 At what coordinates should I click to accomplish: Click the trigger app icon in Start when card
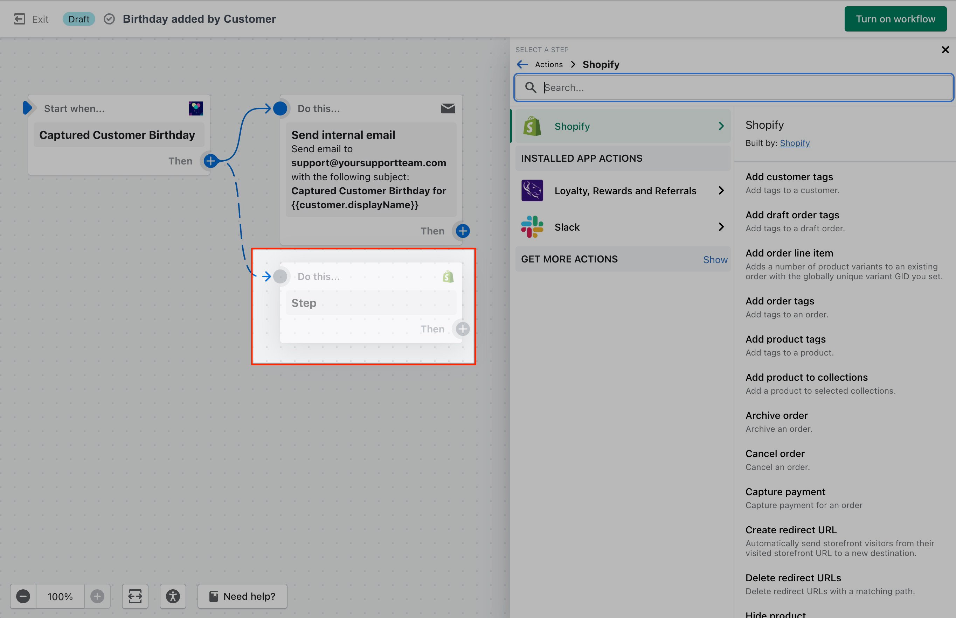pyautogui.click(x=196, y=108)
